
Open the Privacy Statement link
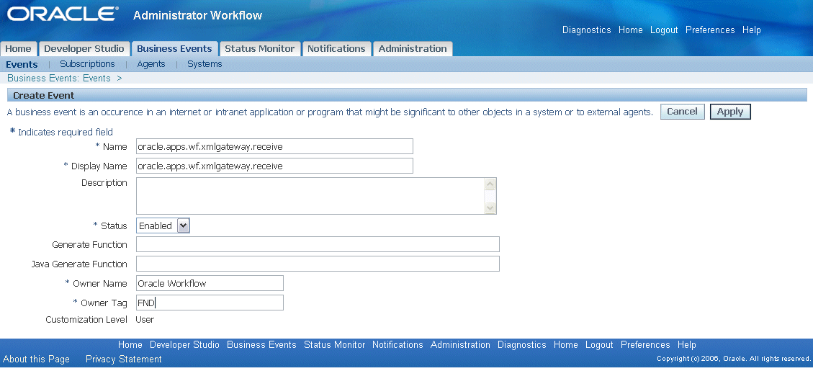(x=123, y=359)
